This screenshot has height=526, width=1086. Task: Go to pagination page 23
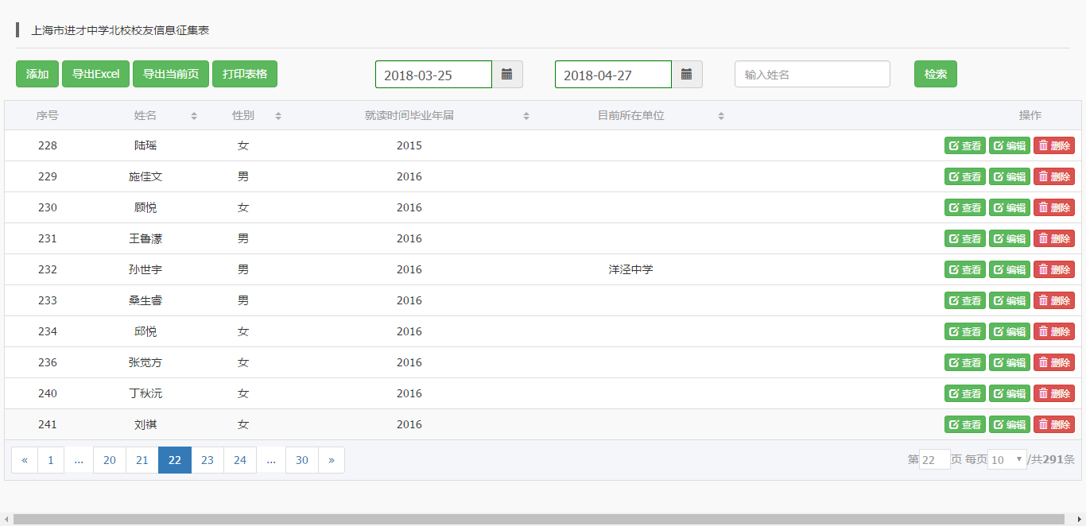[x=208, y=460]
